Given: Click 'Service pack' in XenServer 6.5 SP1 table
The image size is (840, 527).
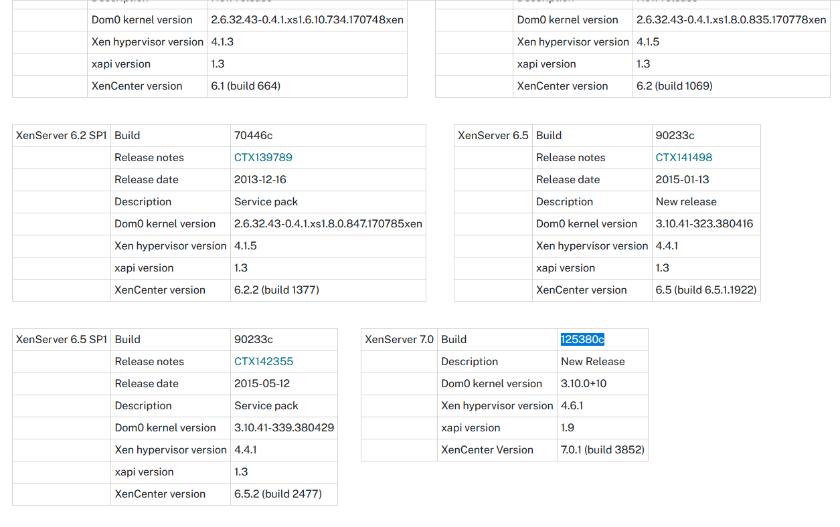Looking at the screenshot, I should coord(266,406).
